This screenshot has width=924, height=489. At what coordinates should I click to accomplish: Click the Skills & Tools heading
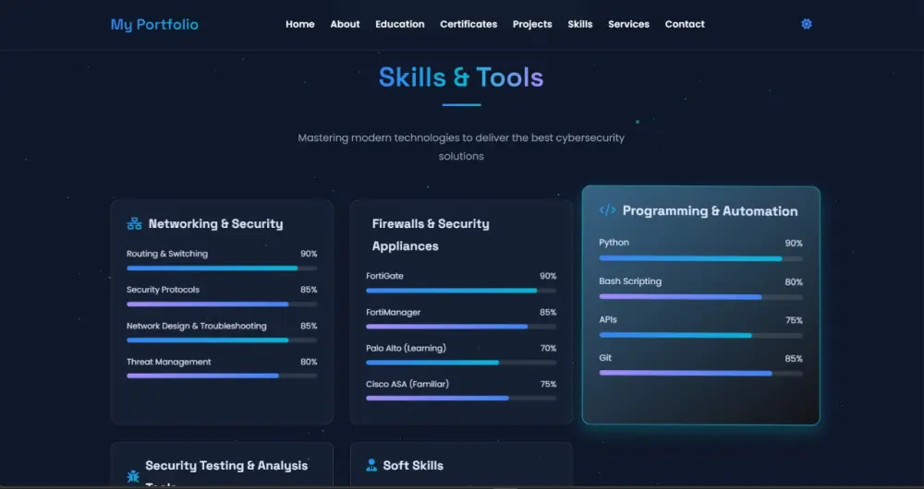461,78
